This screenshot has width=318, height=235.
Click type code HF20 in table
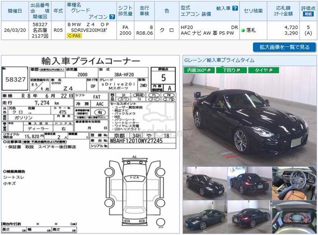[187, 27]
